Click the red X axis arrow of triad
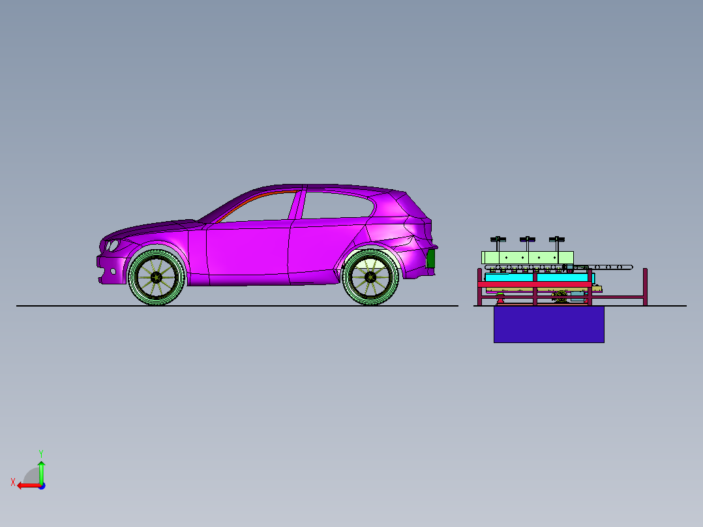The height and width of the screenshot is (527, 703). pos(28,486)
